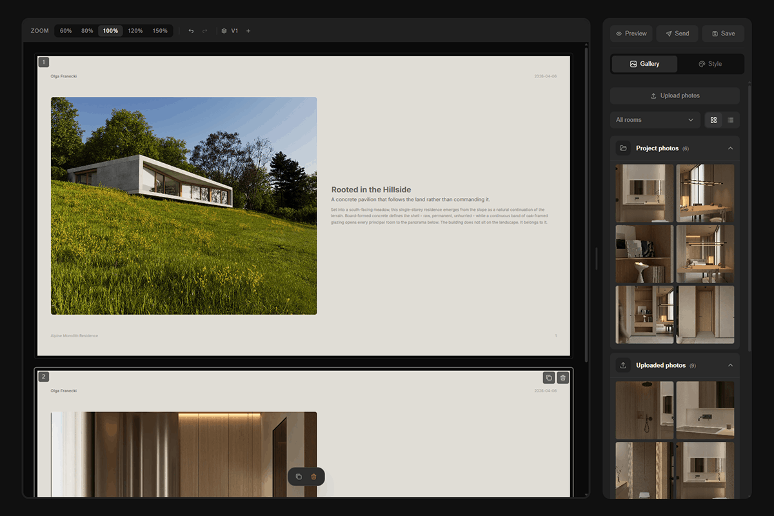Collapse the Project photos section
The height and width of the screenshot is (516, 774).
tap(730, 148)
